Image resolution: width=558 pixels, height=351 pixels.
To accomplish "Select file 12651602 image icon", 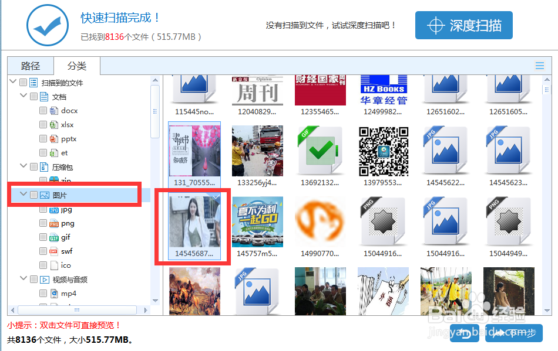I will 445,90.
